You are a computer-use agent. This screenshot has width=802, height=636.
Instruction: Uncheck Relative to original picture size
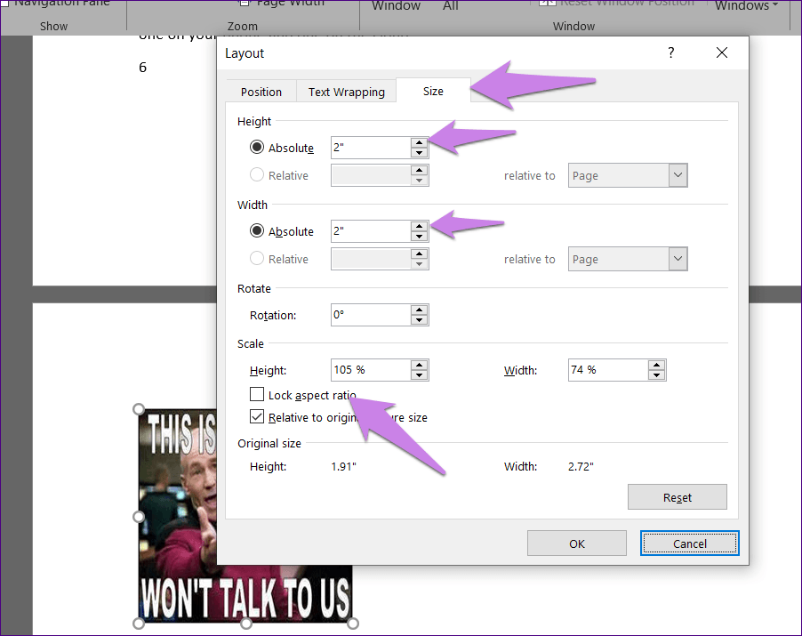257,417
